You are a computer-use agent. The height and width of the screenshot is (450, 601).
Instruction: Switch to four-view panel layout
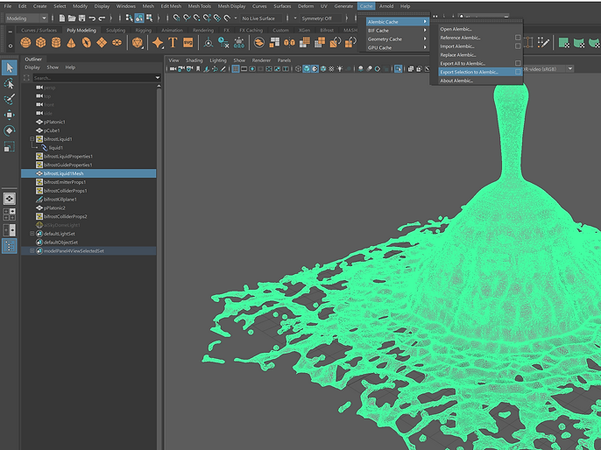pos(9,214)
